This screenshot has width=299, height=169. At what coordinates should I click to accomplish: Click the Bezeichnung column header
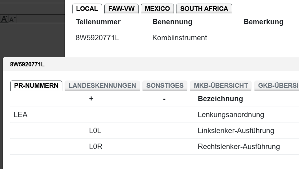coord(220,99)
